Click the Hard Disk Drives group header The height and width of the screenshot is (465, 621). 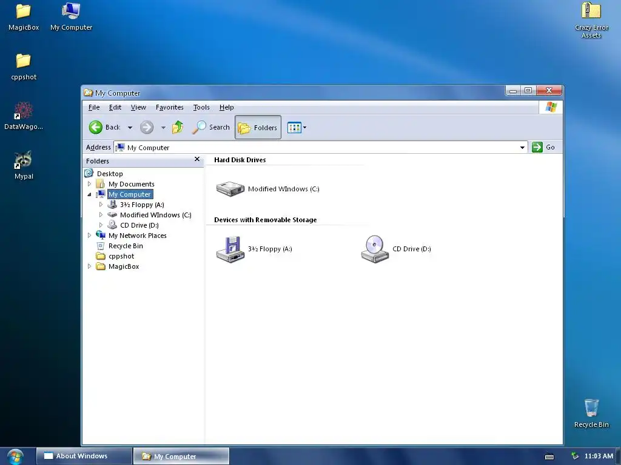[x=240, y=160]
